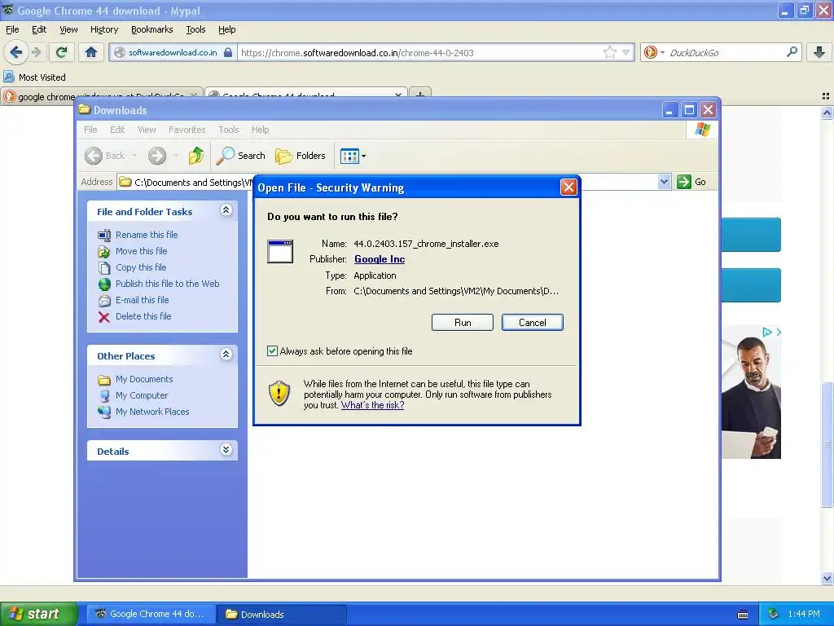Go to My Computer in Other Places

click(142, 395)
